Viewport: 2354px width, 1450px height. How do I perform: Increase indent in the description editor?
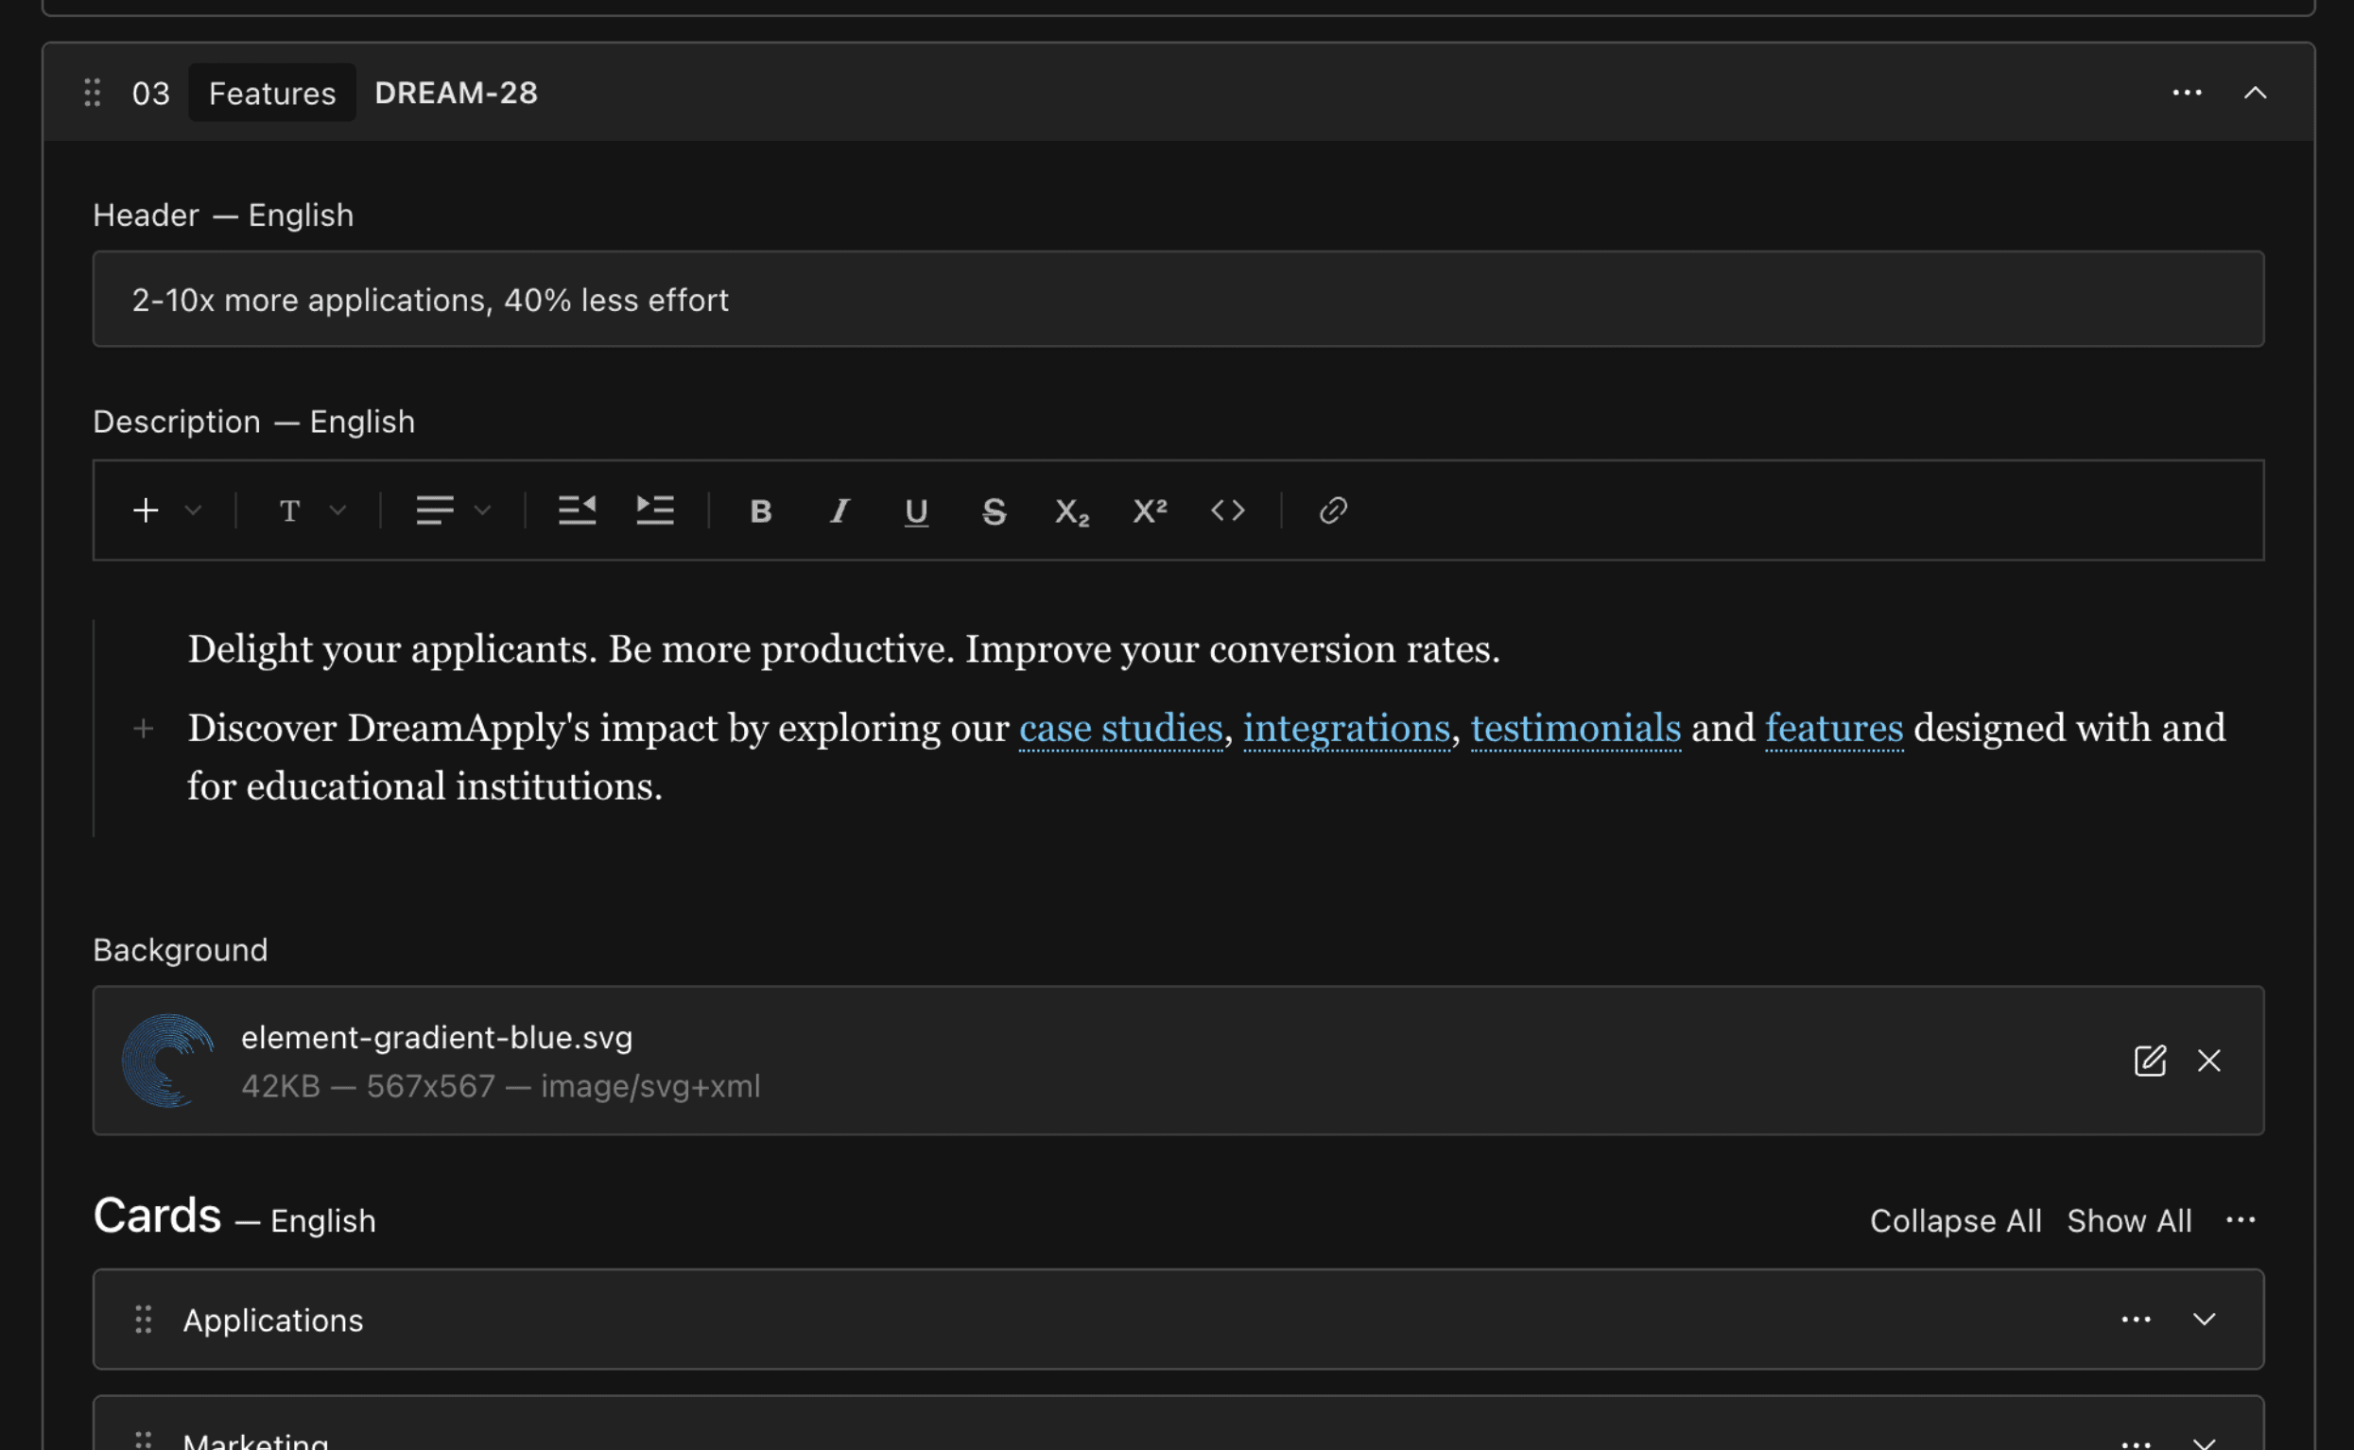pyautogui.click(x=655, y=510)
